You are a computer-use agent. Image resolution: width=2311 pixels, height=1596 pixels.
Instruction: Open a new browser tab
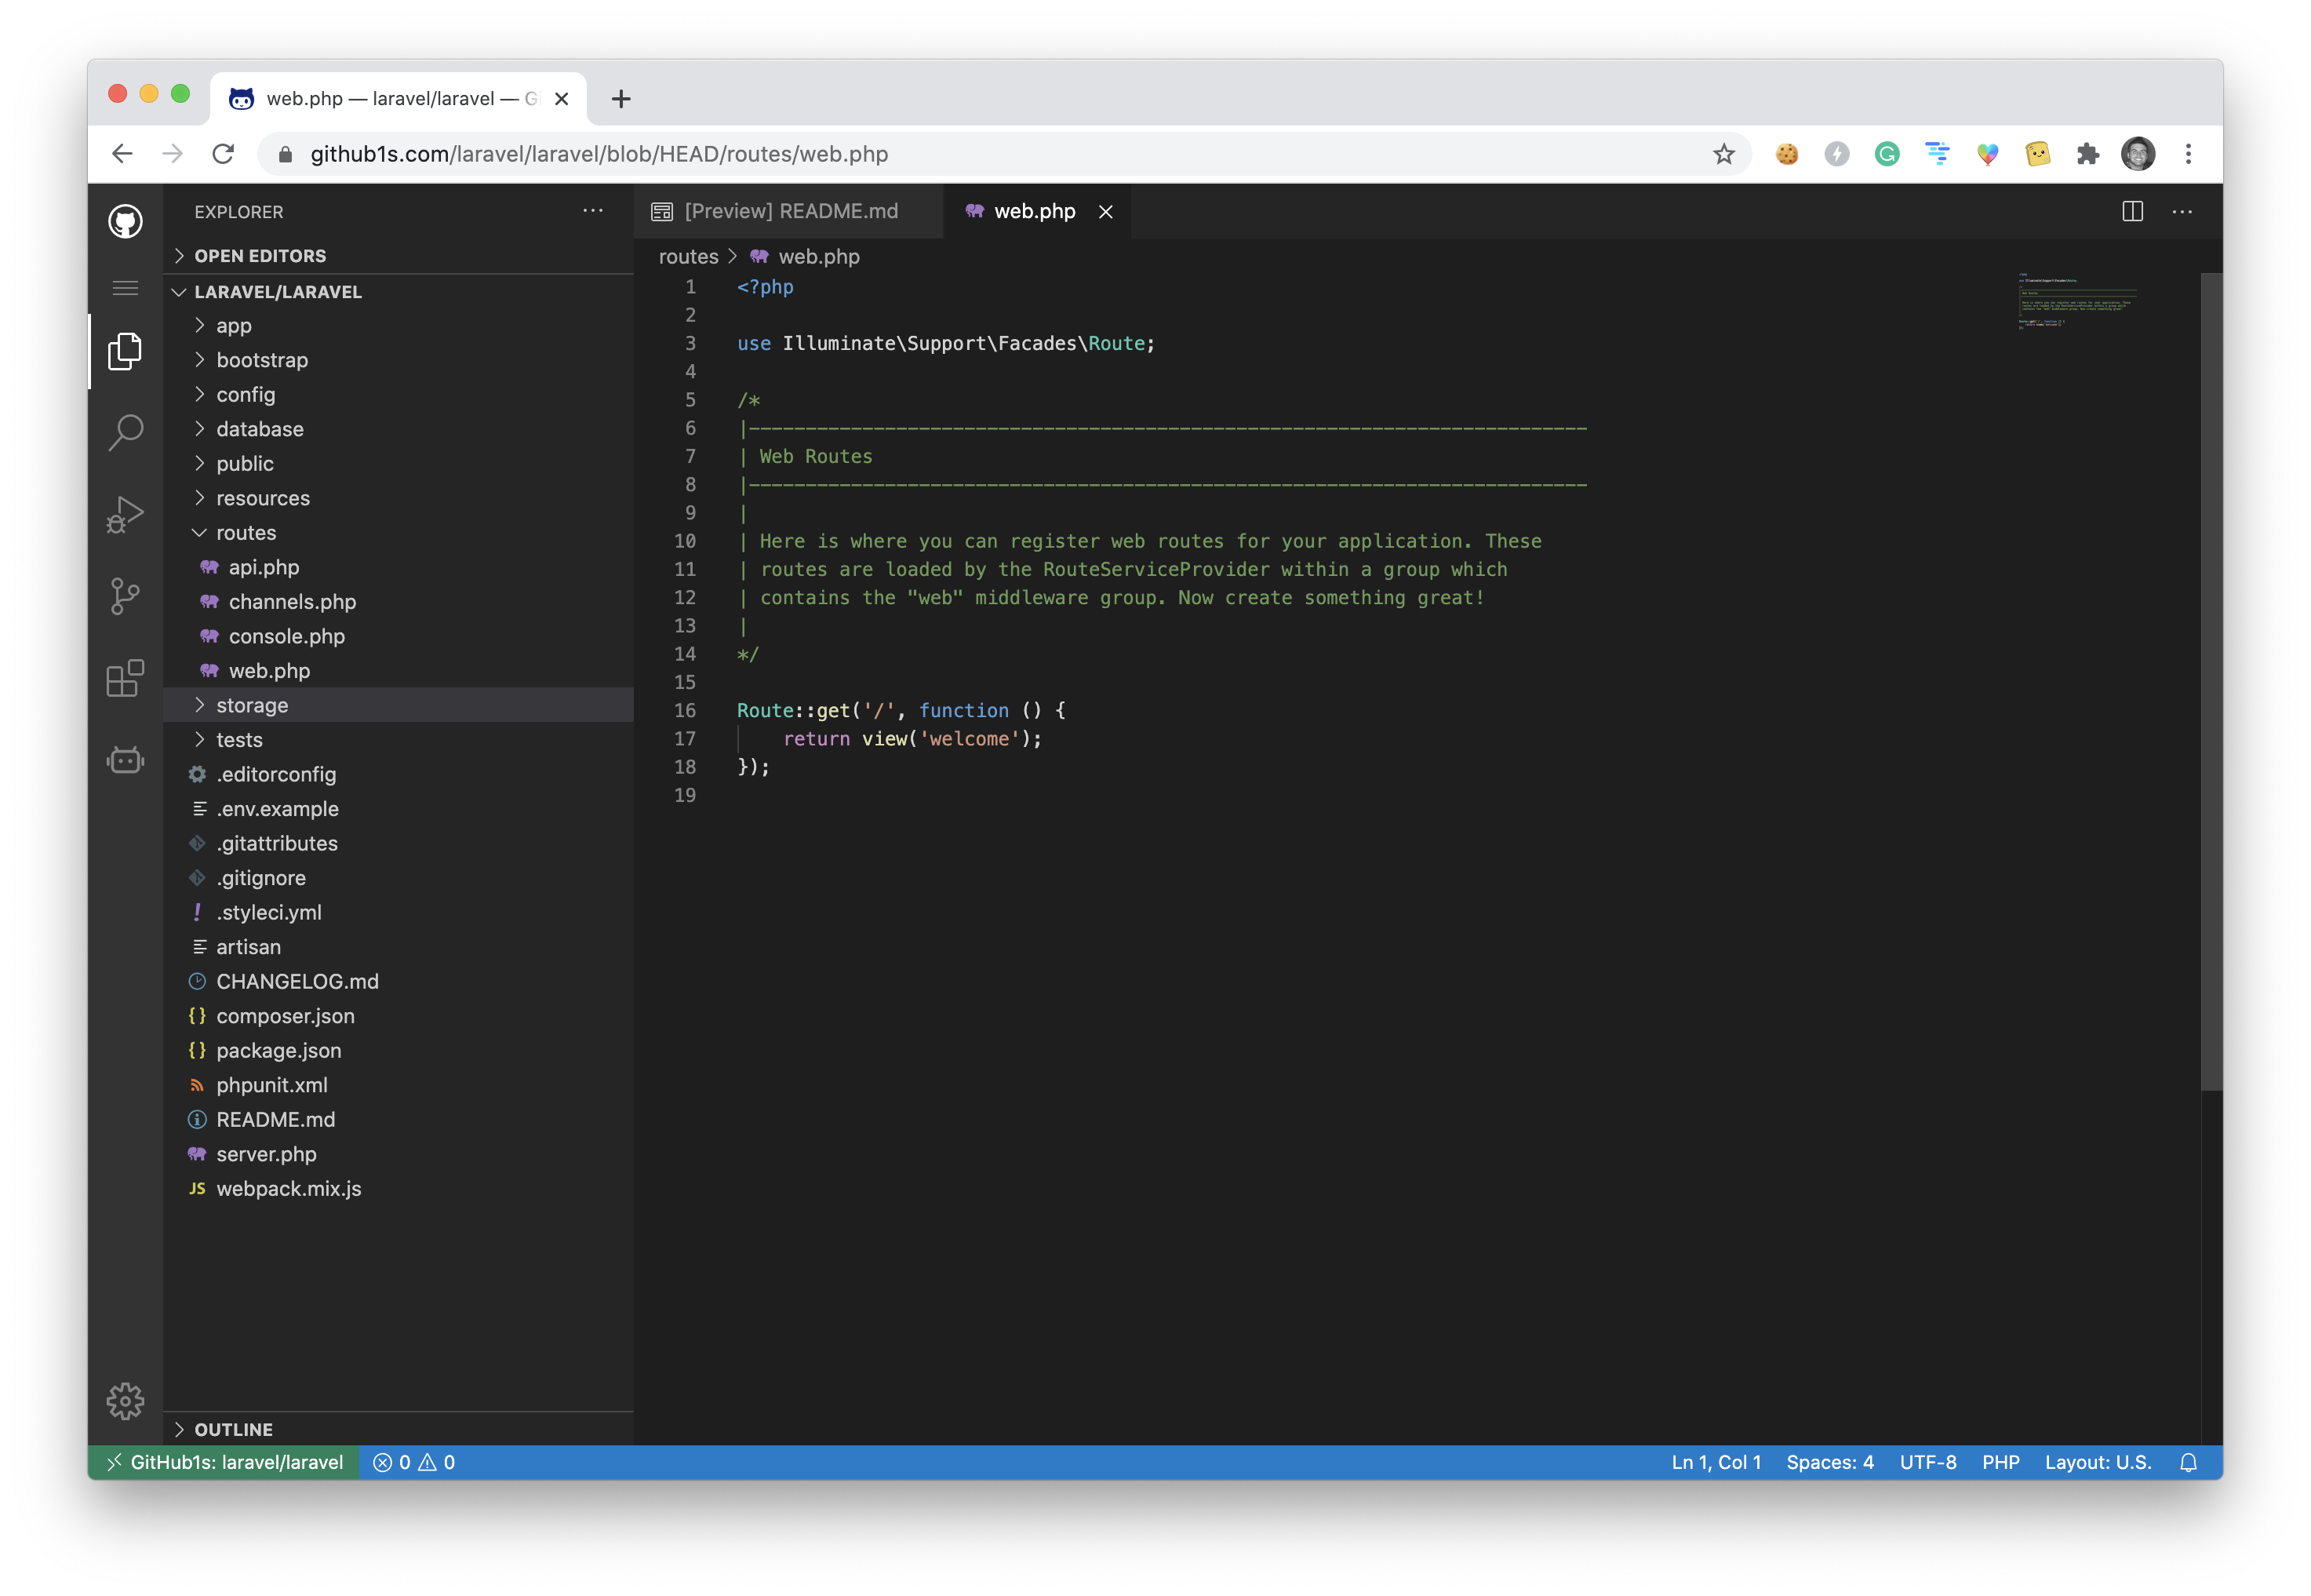[621, 98]
